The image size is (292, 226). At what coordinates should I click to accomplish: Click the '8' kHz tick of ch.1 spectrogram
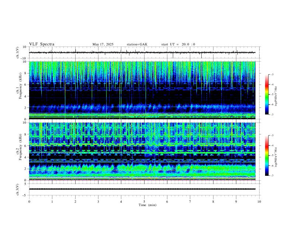[x=25, y=73]
